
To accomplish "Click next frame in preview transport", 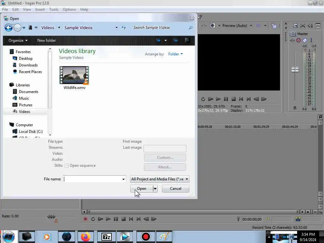I will [x=264, y=99].
